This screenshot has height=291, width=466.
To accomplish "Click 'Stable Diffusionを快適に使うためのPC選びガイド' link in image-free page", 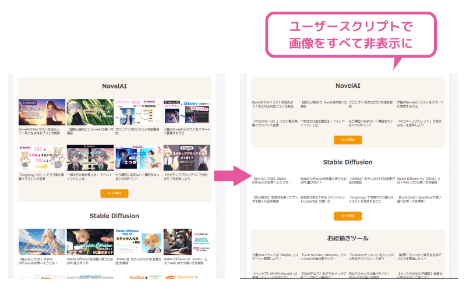I will 323,180.
